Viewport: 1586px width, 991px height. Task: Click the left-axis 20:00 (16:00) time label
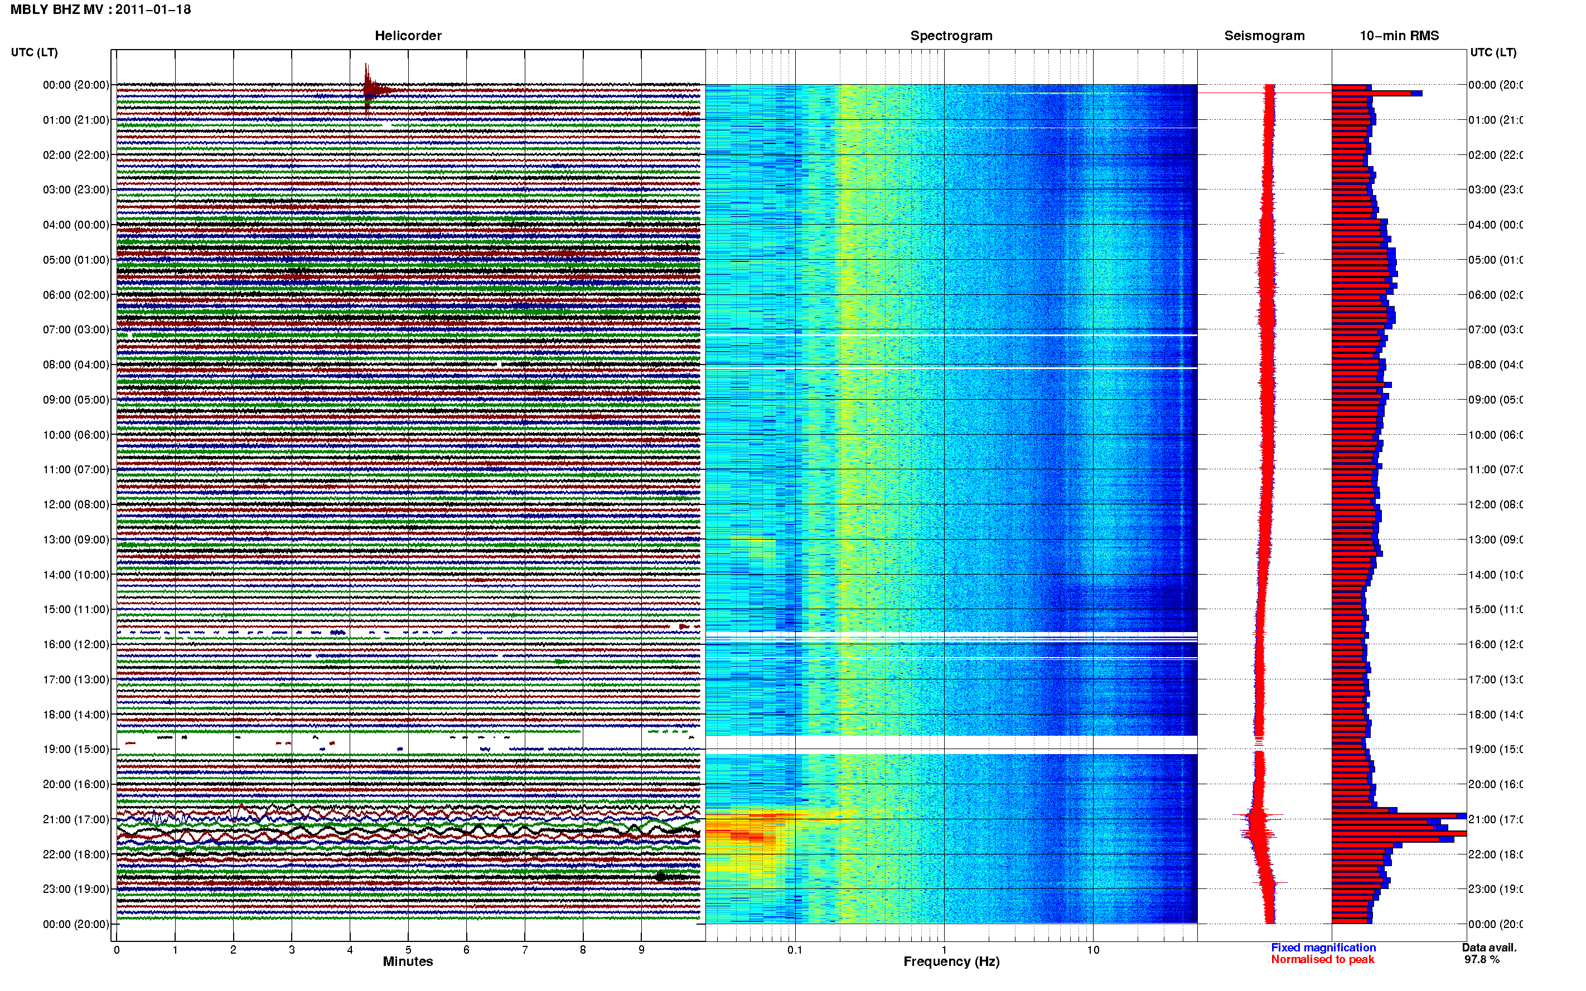(76, 785)
